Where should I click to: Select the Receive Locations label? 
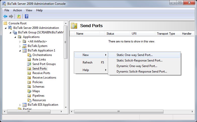[x=44, y=78]
